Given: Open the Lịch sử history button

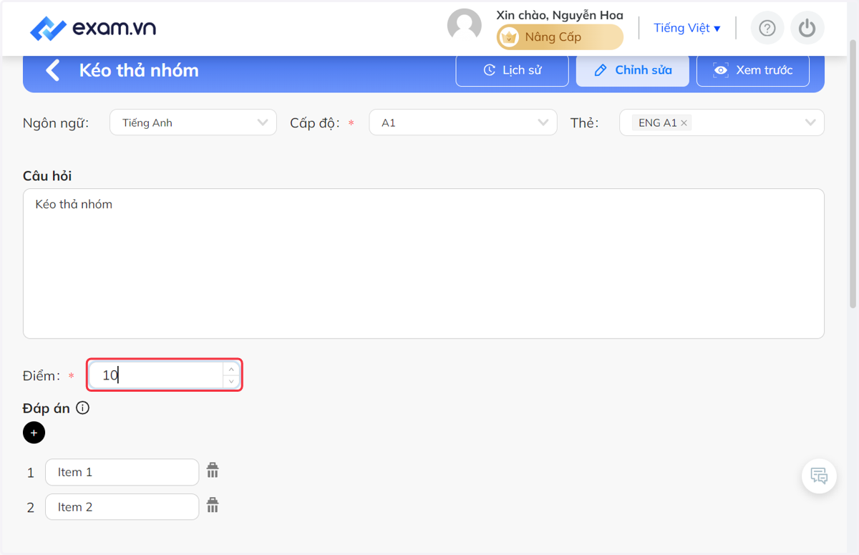Looking at the screenshot, I should pyautogui.click(x=513, y=70).
